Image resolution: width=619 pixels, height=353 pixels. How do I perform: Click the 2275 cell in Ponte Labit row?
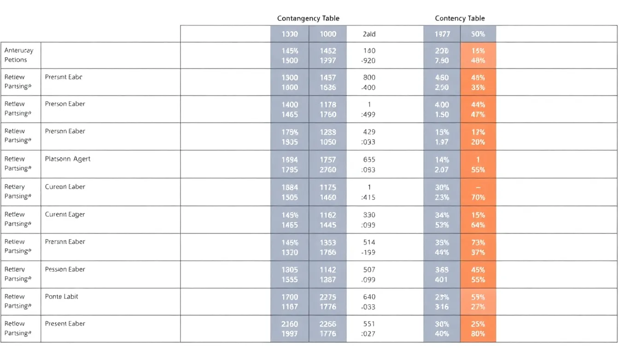pos(328,297)
